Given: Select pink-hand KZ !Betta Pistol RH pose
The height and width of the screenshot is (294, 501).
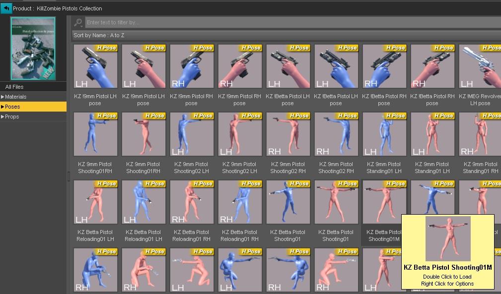Looking at the screenshot, I should pyautogui.click(x=433, y=66).
